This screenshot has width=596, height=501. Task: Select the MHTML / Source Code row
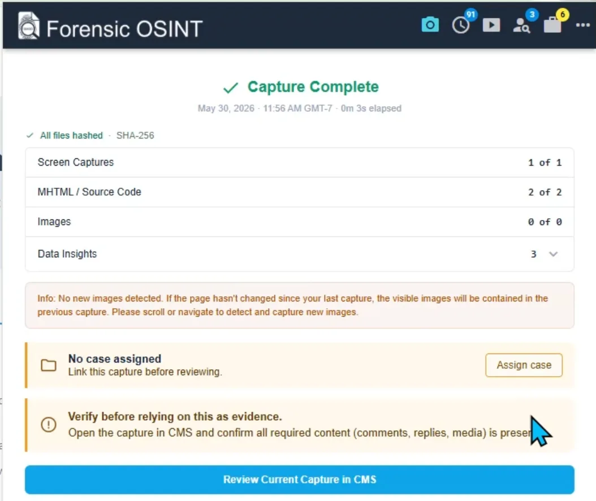[x=300, y=192]
